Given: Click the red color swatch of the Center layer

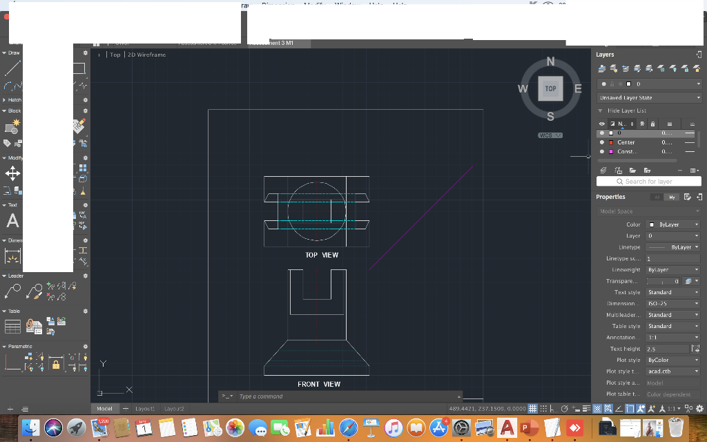Looking at the screenshot, I should click(612, 142).
